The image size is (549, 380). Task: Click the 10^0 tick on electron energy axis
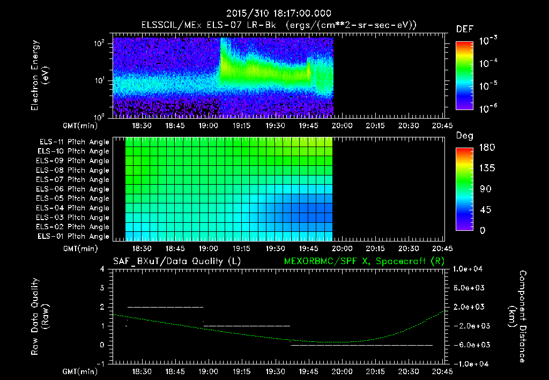click(x=99, y=117)
